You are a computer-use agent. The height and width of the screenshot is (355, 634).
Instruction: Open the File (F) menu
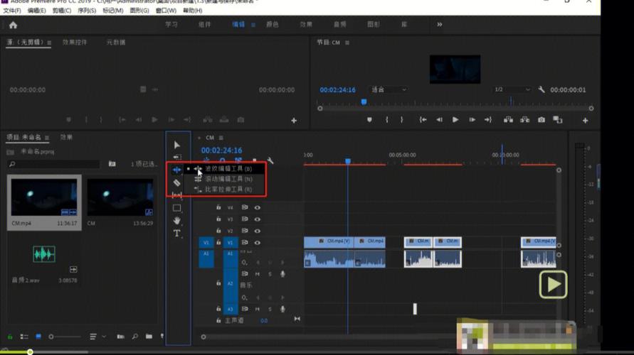tap(12, 11)
